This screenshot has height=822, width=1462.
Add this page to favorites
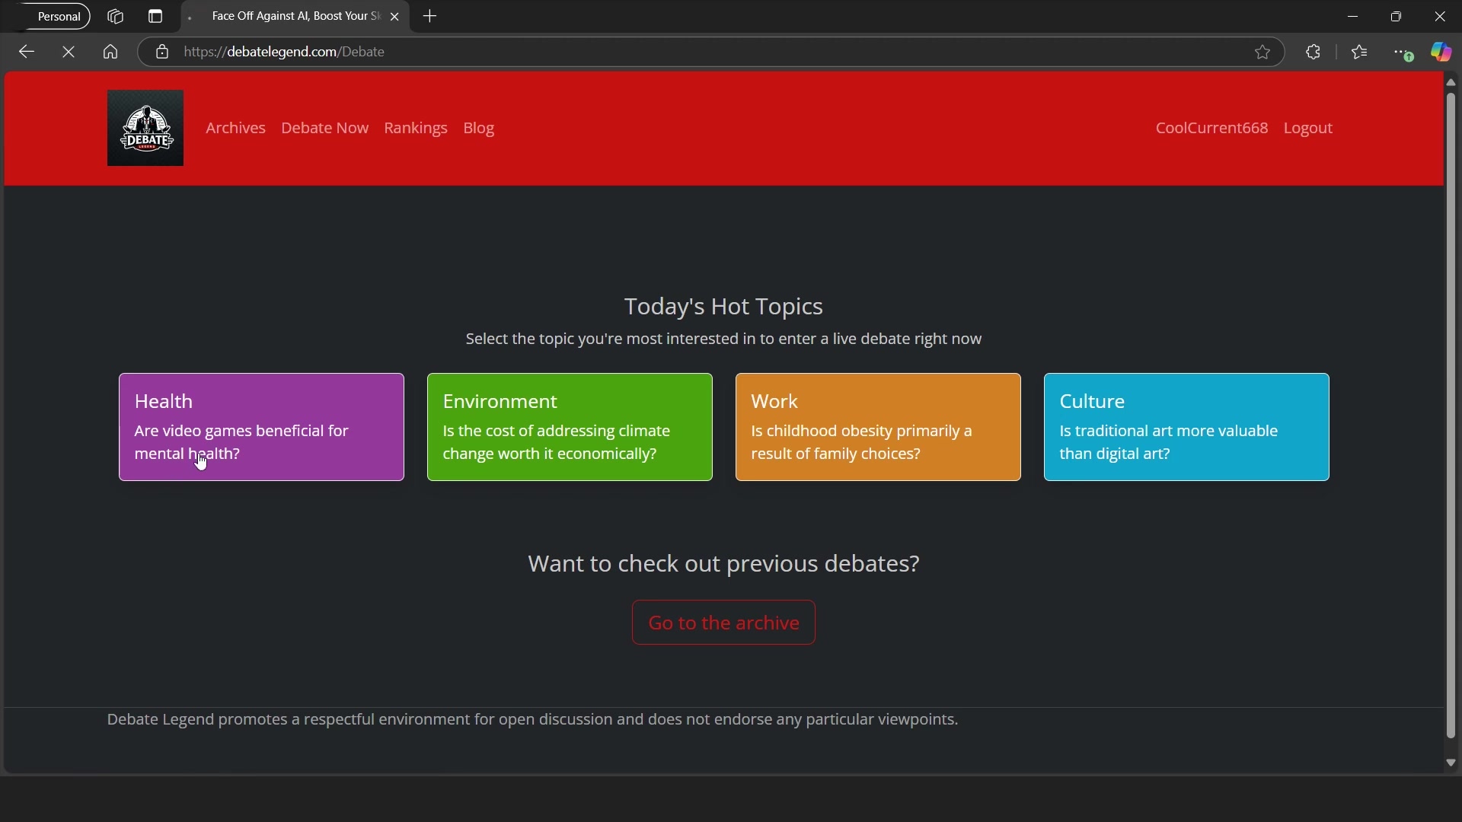pyautogui.click(x=1262, y=53)
